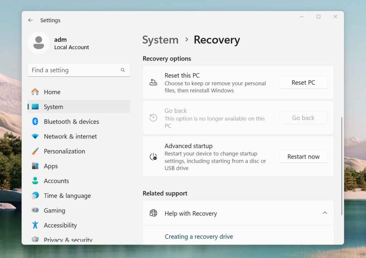Click the Accessibility figure icon
The image size is (366, 258).
(35, 225)
